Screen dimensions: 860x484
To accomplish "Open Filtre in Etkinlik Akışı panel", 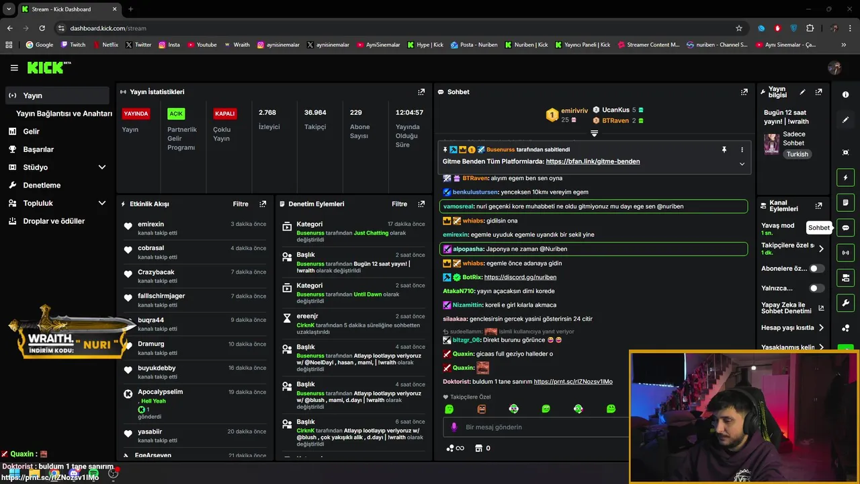I will pos(241,204).
